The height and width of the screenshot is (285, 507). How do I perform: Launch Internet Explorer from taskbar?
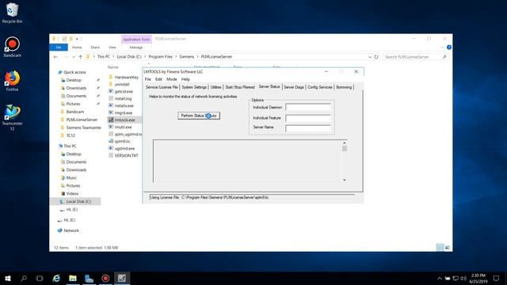(x=56, y=278)
